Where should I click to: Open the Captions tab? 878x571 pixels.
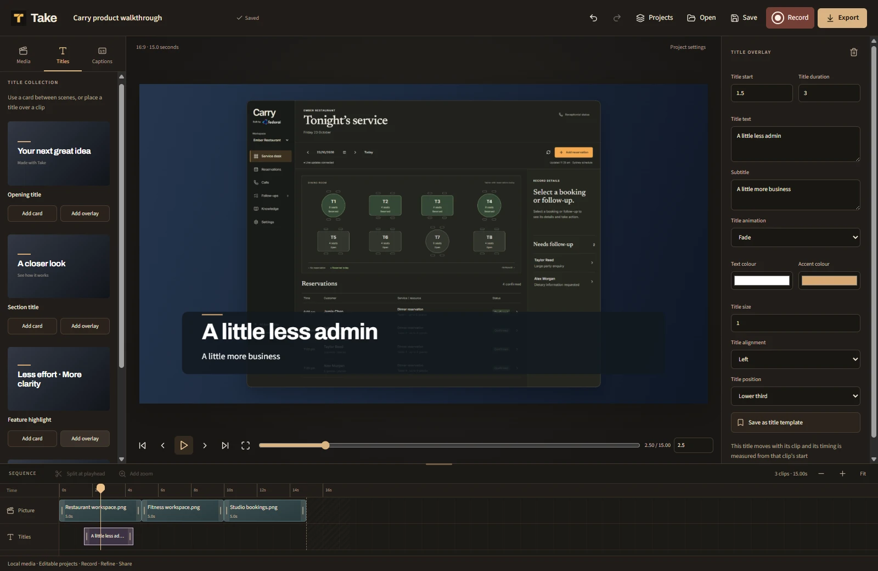pyautogui.click(x=102, y=55)
